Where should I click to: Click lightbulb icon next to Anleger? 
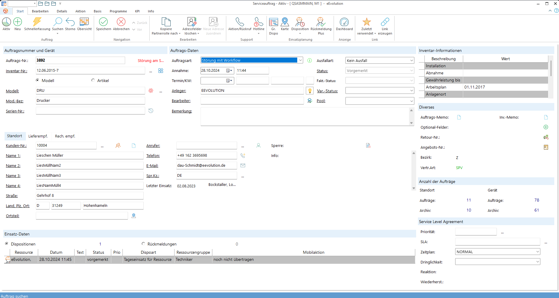point(310,91)
